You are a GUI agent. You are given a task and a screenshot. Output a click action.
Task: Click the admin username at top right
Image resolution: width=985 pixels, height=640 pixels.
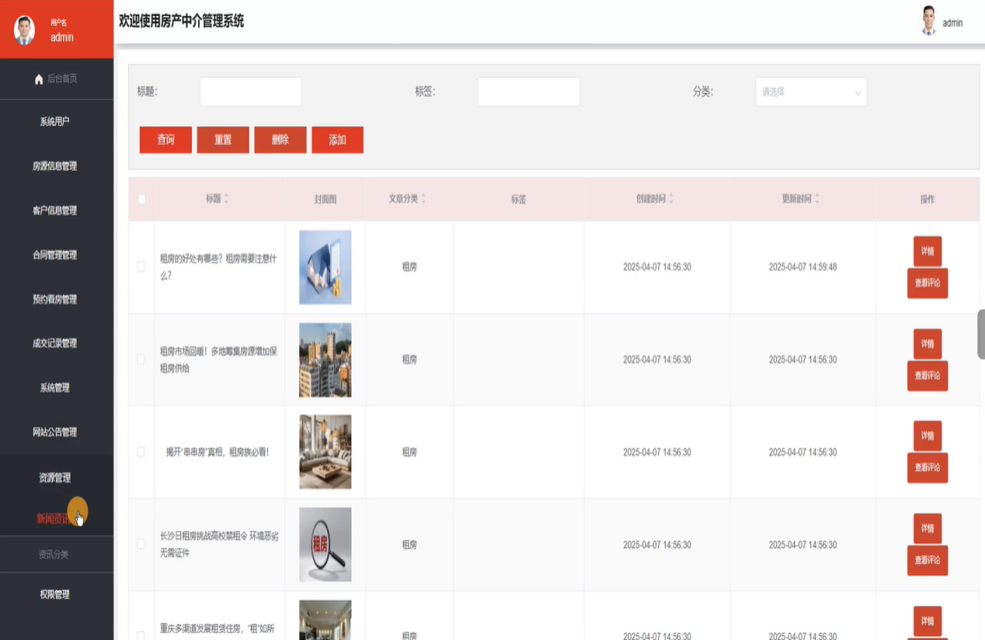tap(953, 23)
